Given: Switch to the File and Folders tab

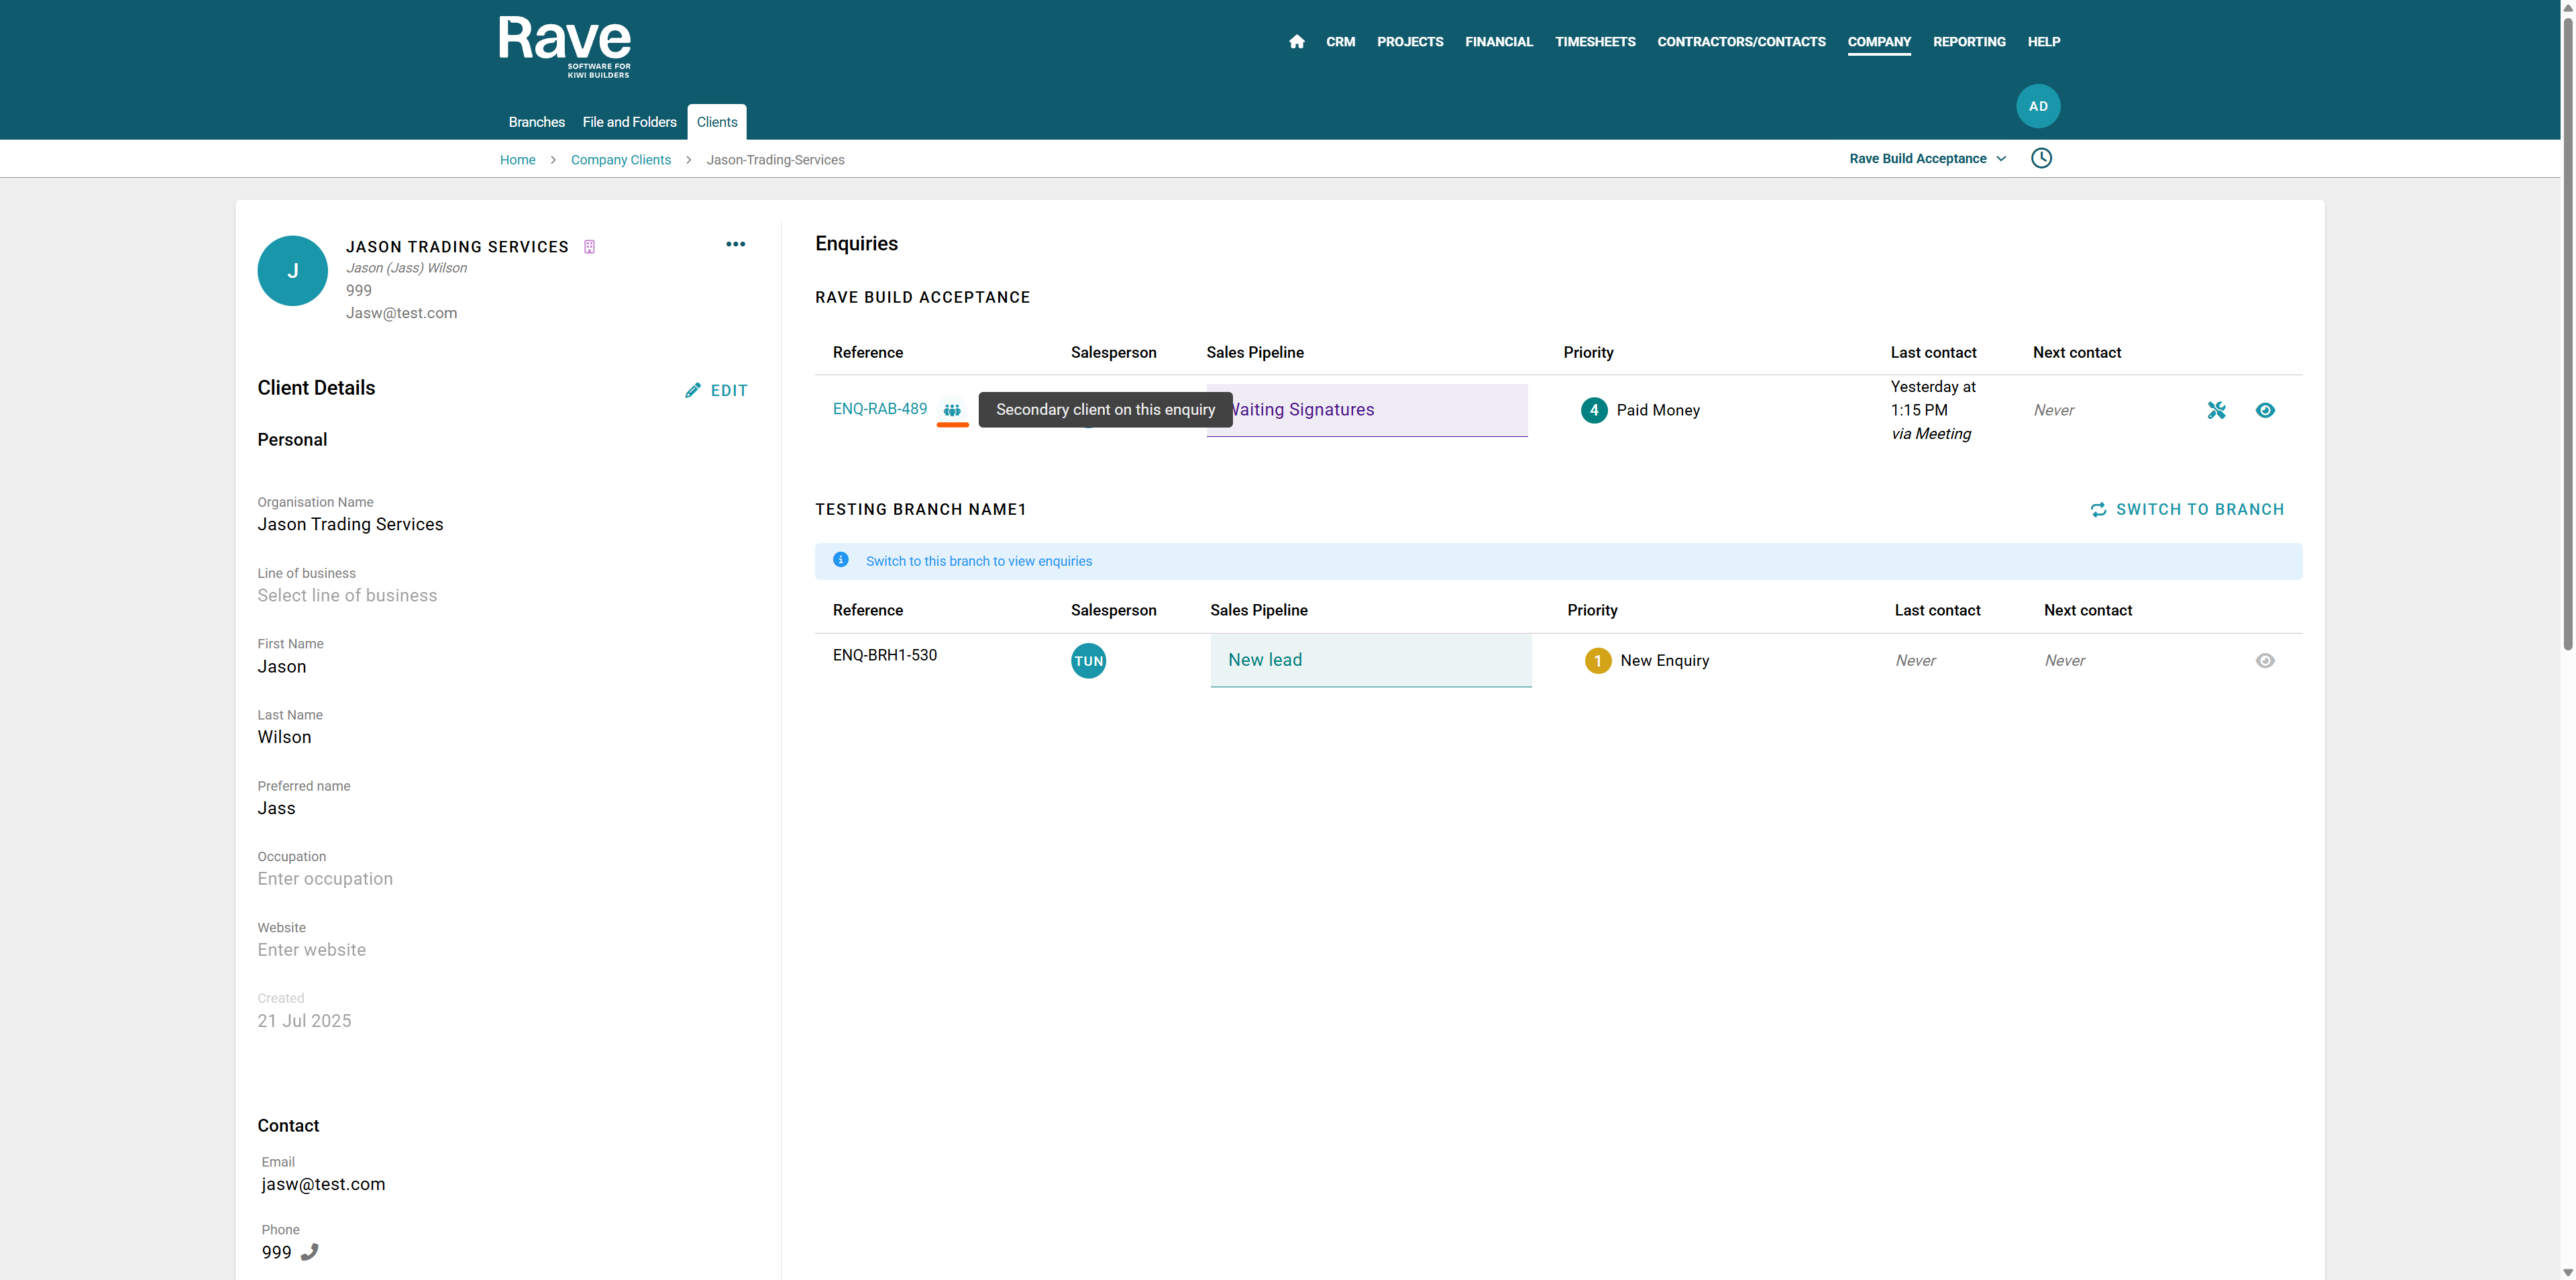Looking at the screenshot, I should tap(629, 122).
